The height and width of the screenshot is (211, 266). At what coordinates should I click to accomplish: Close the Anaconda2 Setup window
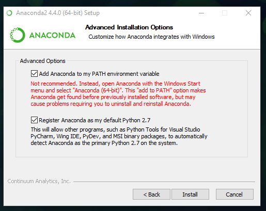tap(248, 13)
